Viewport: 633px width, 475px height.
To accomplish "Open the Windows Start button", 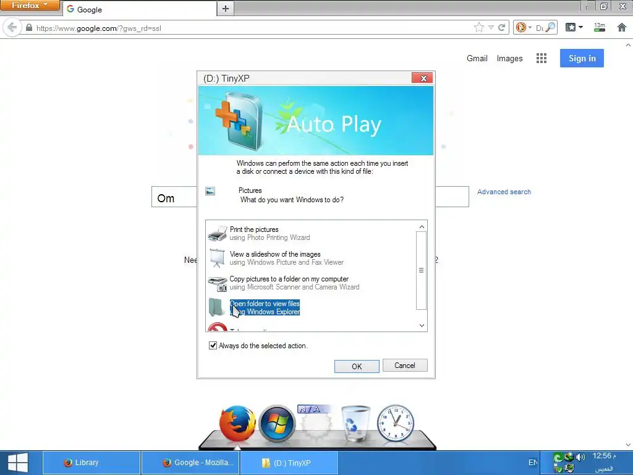I will point(18,463).
